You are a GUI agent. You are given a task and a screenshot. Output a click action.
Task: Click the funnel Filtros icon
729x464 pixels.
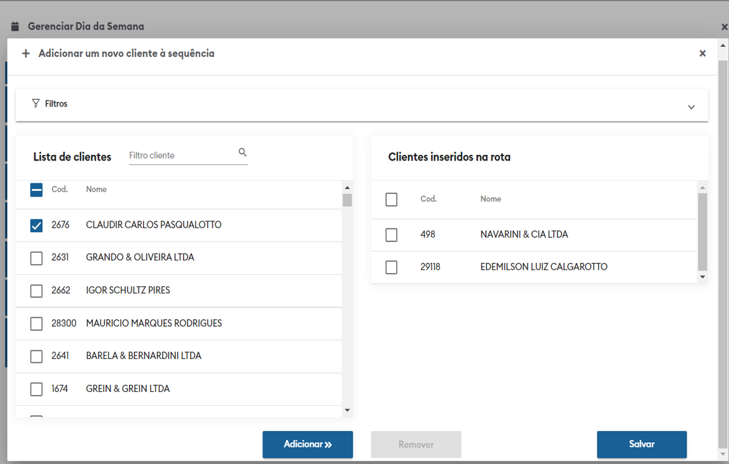[35, 103]
